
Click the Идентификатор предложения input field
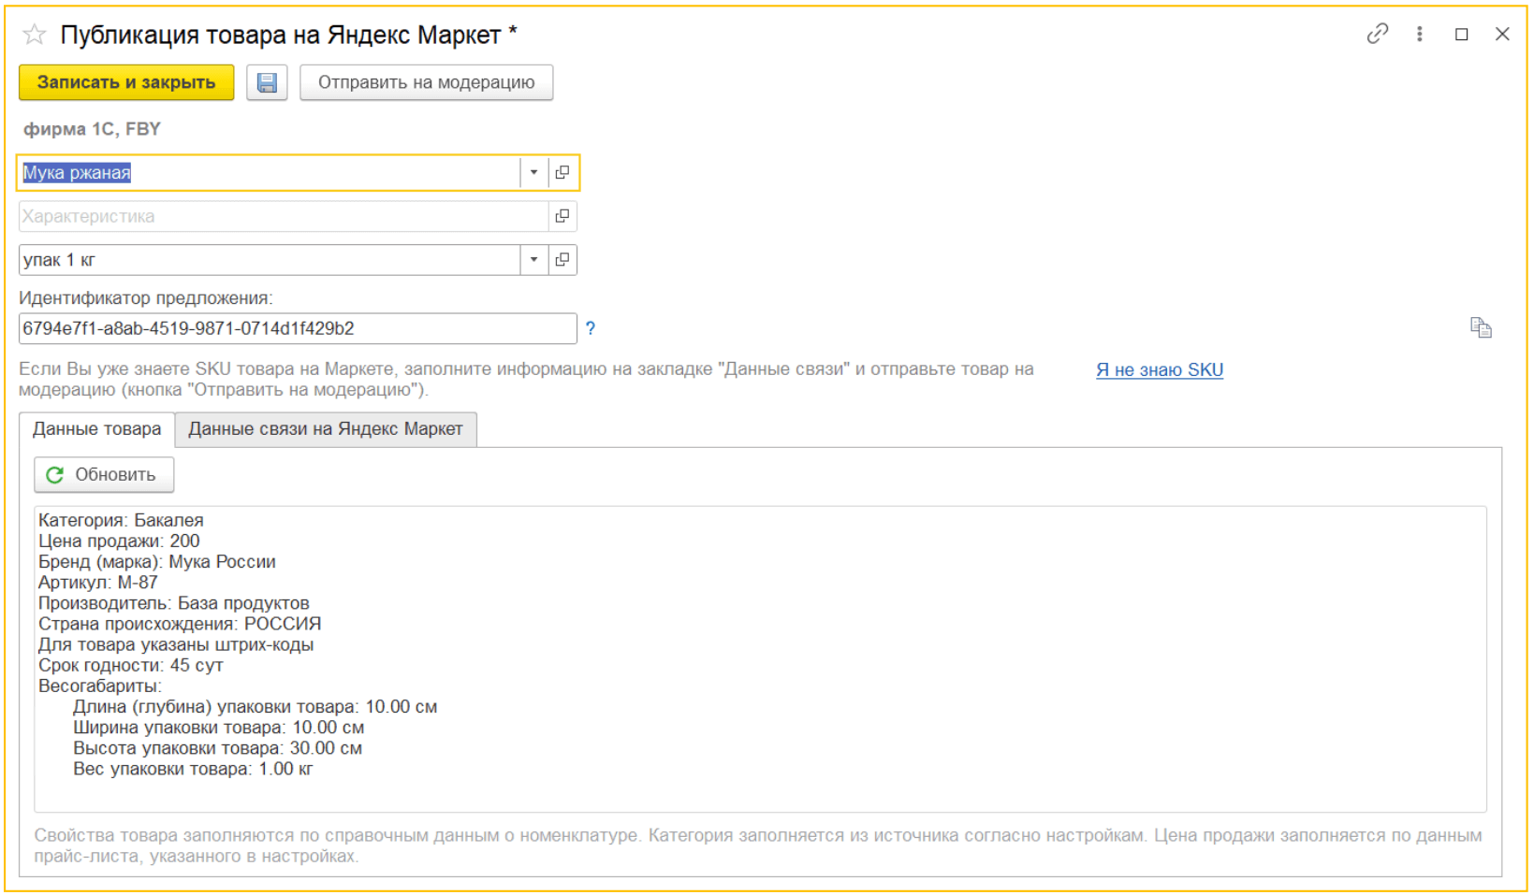pos(297,328)
